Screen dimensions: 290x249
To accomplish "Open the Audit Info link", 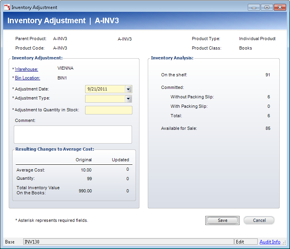I will (270, 242).
